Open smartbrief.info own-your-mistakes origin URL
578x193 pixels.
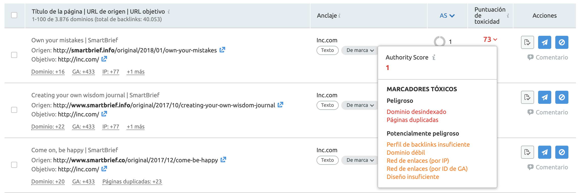point(135,50)
